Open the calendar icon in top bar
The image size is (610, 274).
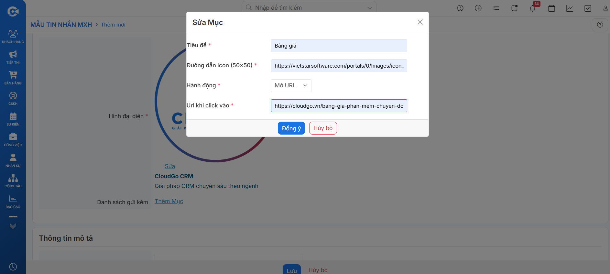click(551, 8)
